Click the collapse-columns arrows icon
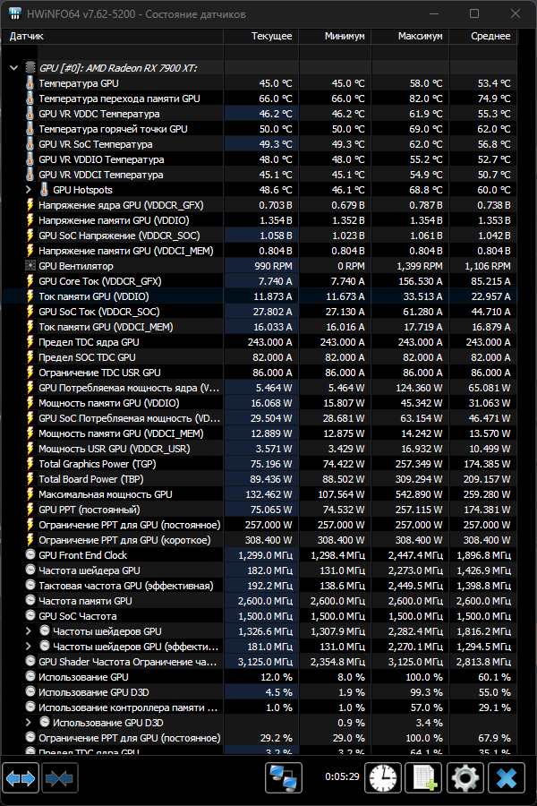 [x=59, y=778]
